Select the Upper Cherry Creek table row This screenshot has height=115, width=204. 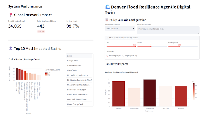point(79,104)
